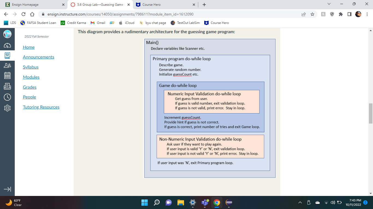This screenshot has height=209, width=373.
Task: Open the Canvas Calendar icon
Action: (7, 75)
